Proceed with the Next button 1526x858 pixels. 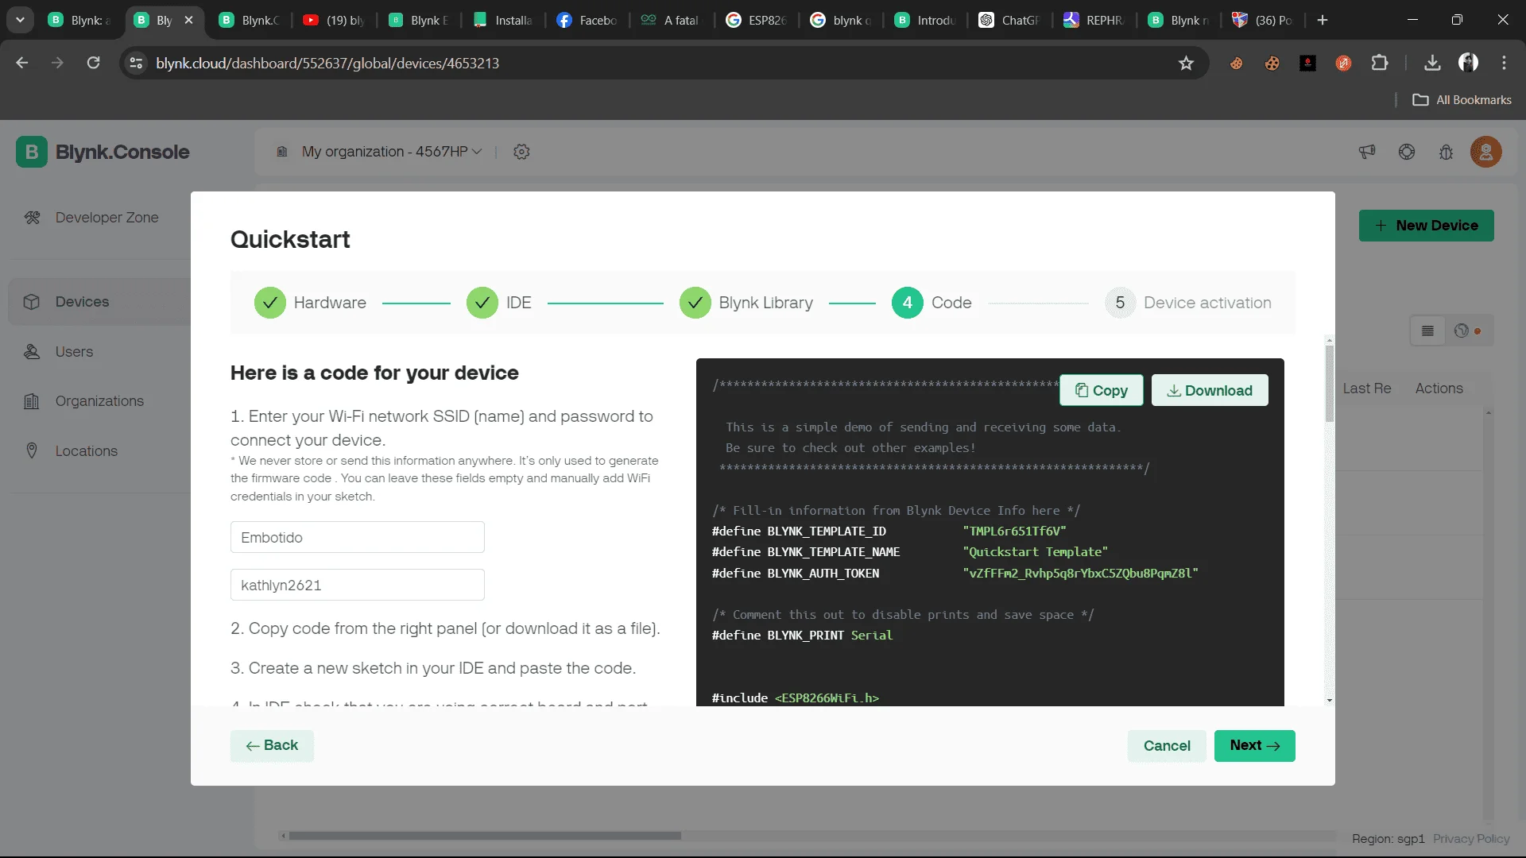(1255, 746)
